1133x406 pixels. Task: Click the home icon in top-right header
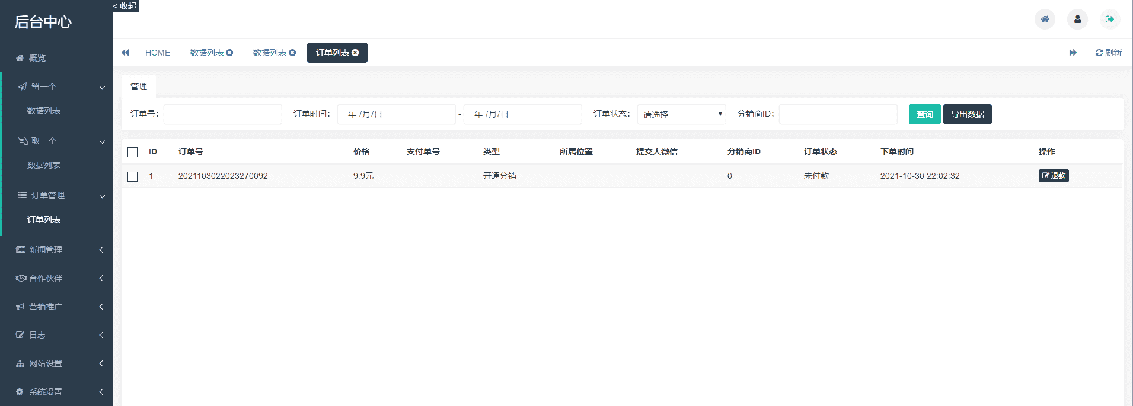click(x=1045, y=20)
